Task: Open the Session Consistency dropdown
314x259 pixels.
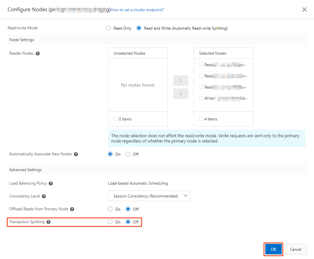Action: point(149,195)
